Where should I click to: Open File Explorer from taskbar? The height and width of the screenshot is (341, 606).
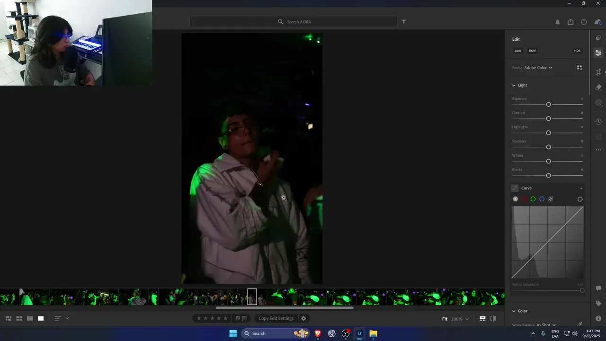point(374,333)
